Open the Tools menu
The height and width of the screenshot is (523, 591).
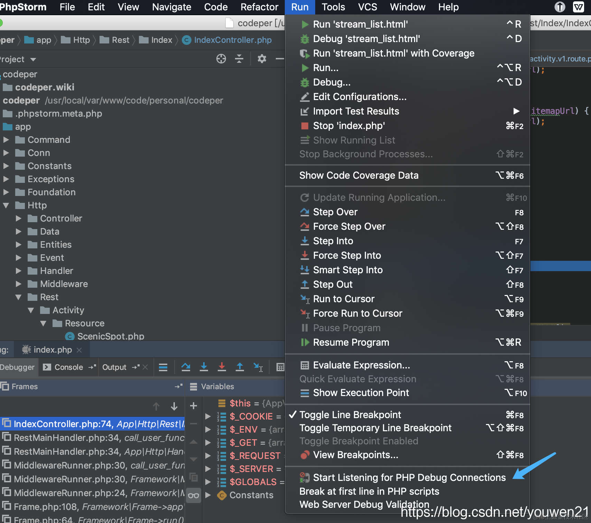point(333,7)
